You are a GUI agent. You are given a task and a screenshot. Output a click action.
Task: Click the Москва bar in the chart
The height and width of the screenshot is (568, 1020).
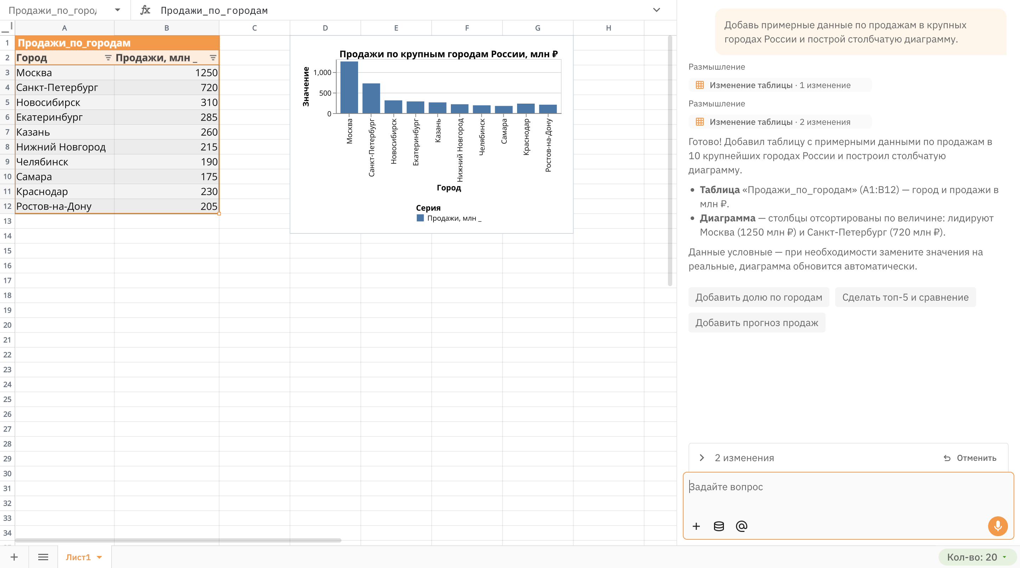point(349,87)
